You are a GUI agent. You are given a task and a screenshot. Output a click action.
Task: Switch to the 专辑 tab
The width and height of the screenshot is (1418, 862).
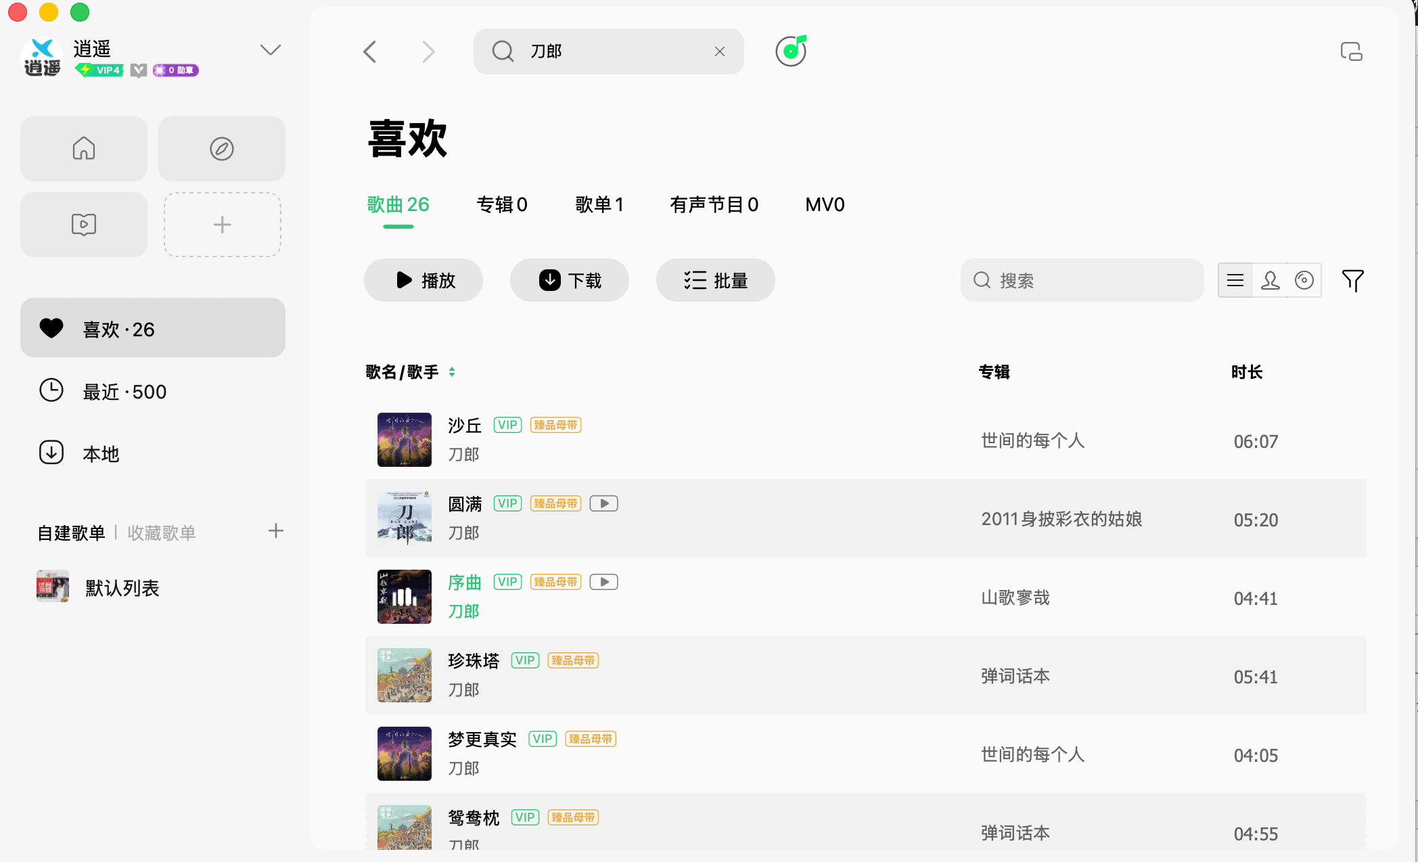point(502,204)
